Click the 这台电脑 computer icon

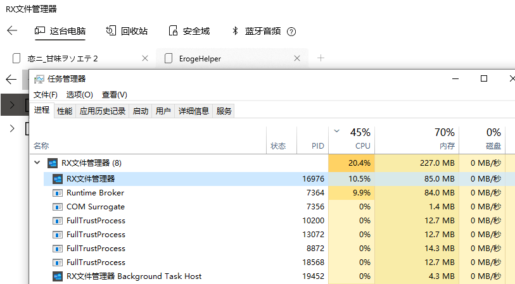tap(40, 31)
